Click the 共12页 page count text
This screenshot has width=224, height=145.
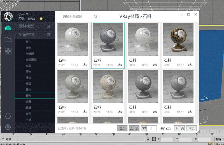[x=165, y=128]
